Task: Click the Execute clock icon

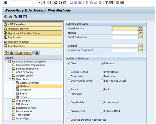Action: click(x=6, y=17)
